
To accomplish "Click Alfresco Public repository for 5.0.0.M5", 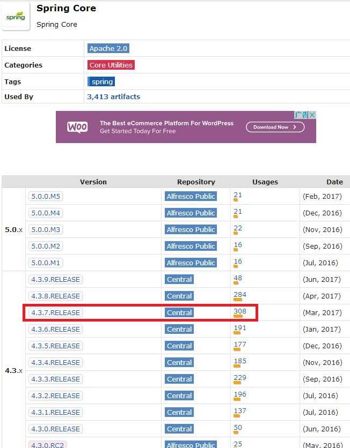I will 191,196.
